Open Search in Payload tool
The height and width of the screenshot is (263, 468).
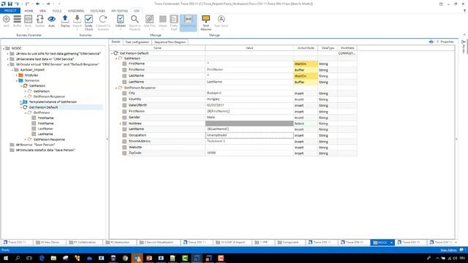pyautogui.click(x=135, y=20)
